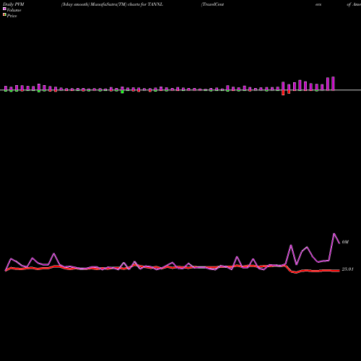Click the 'Daily PVM' chart title text
This screenshot has height=361, width=361.
14,4
